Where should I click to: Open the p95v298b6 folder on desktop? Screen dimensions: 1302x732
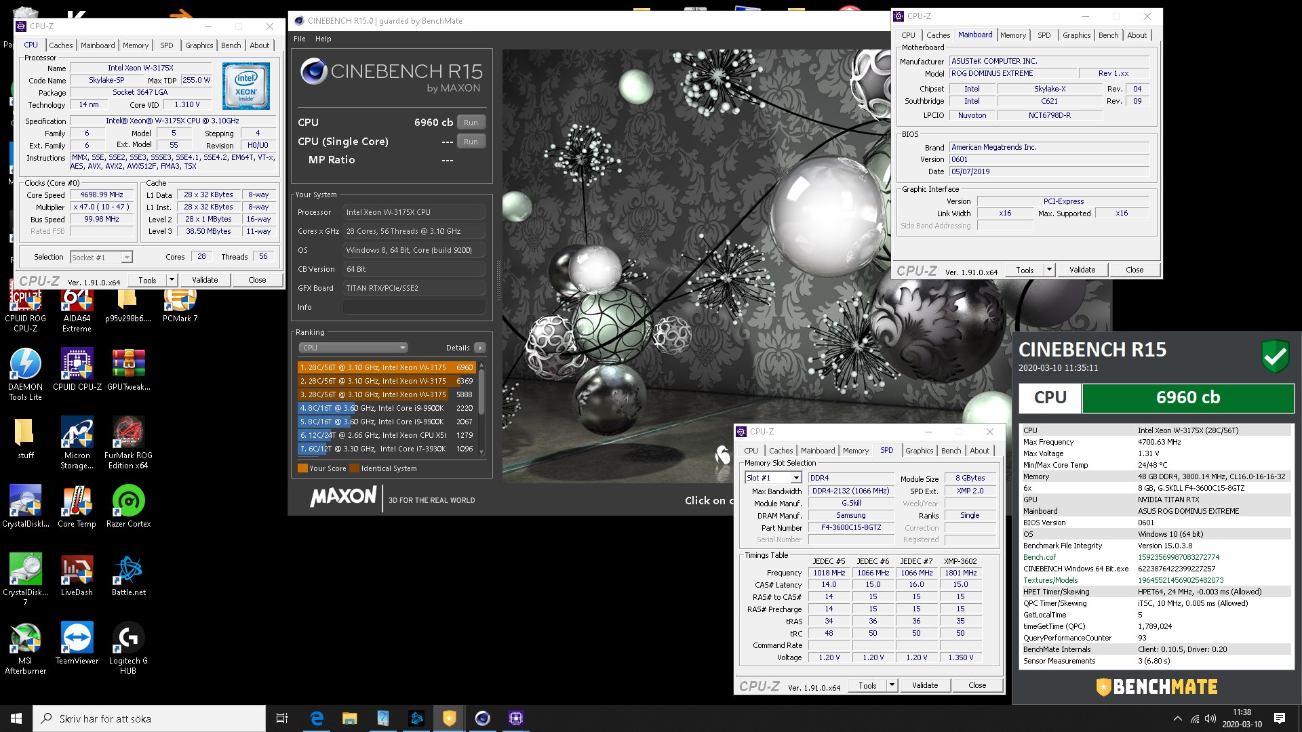point(128,306)
